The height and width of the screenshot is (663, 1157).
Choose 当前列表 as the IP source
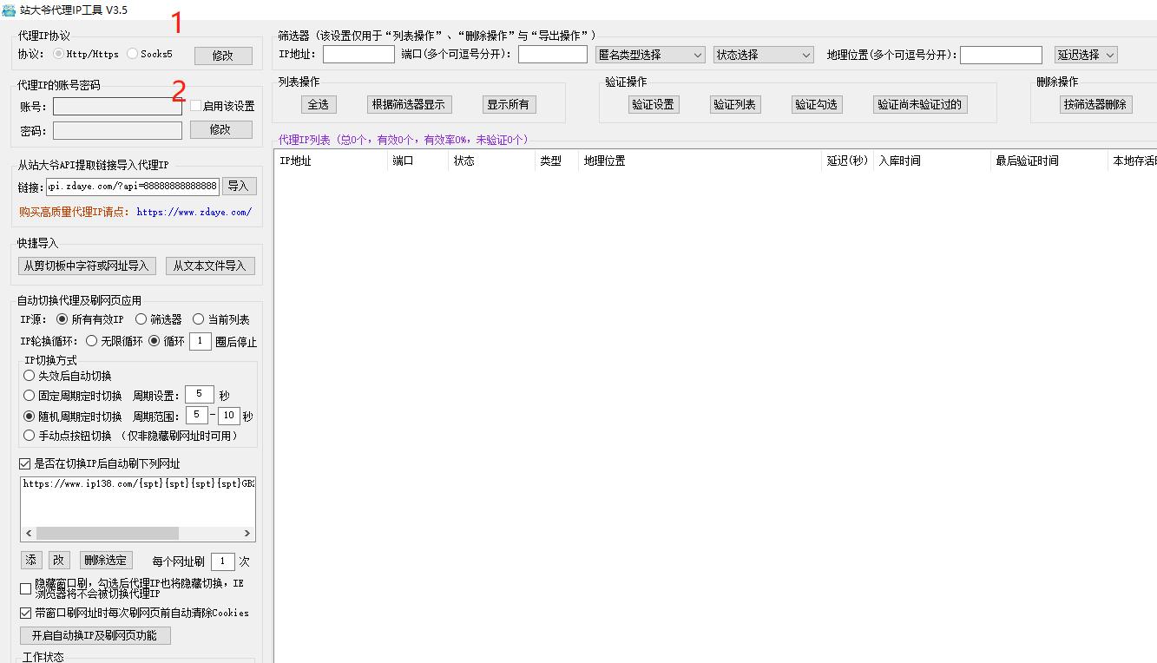click(x=199, y=318)
